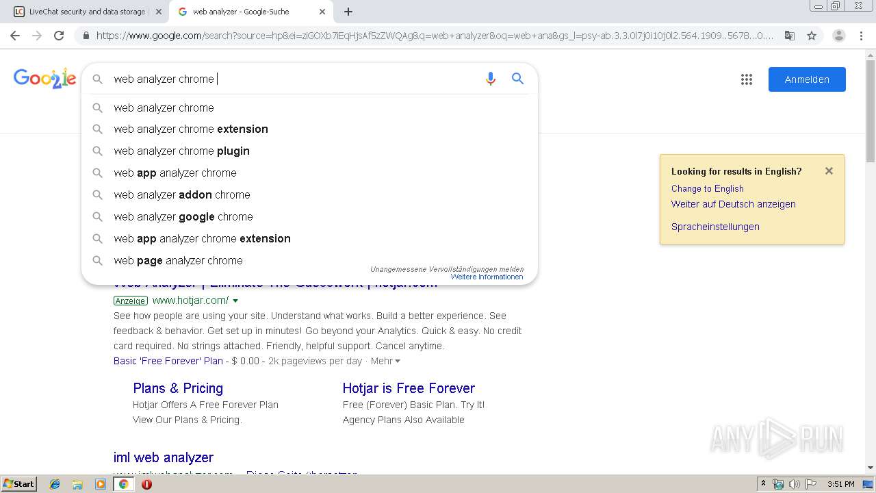Open a new tab with the plus button
Viewport: 876px width, 493px height.
pyautogui.click(x=348, y=12)
